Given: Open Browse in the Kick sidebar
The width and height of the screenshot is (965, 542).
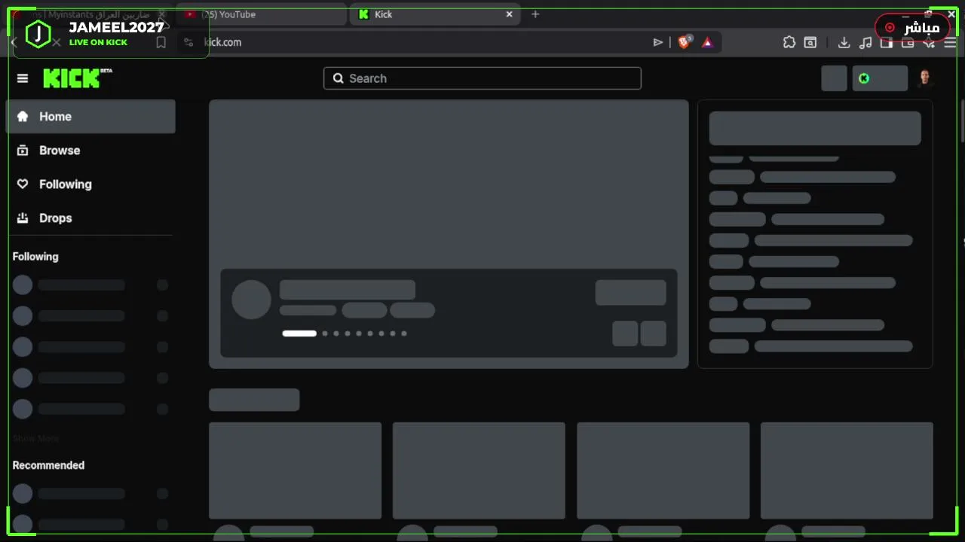Looking at the screenshot, I should pyautogui.click(x=90, y=151).
